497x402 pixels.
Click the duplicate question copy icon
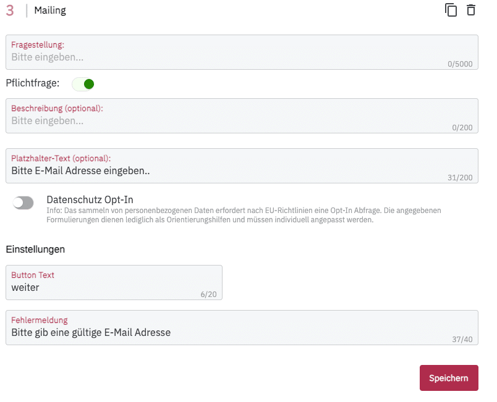pyautogui.click(x=451, y=10)
